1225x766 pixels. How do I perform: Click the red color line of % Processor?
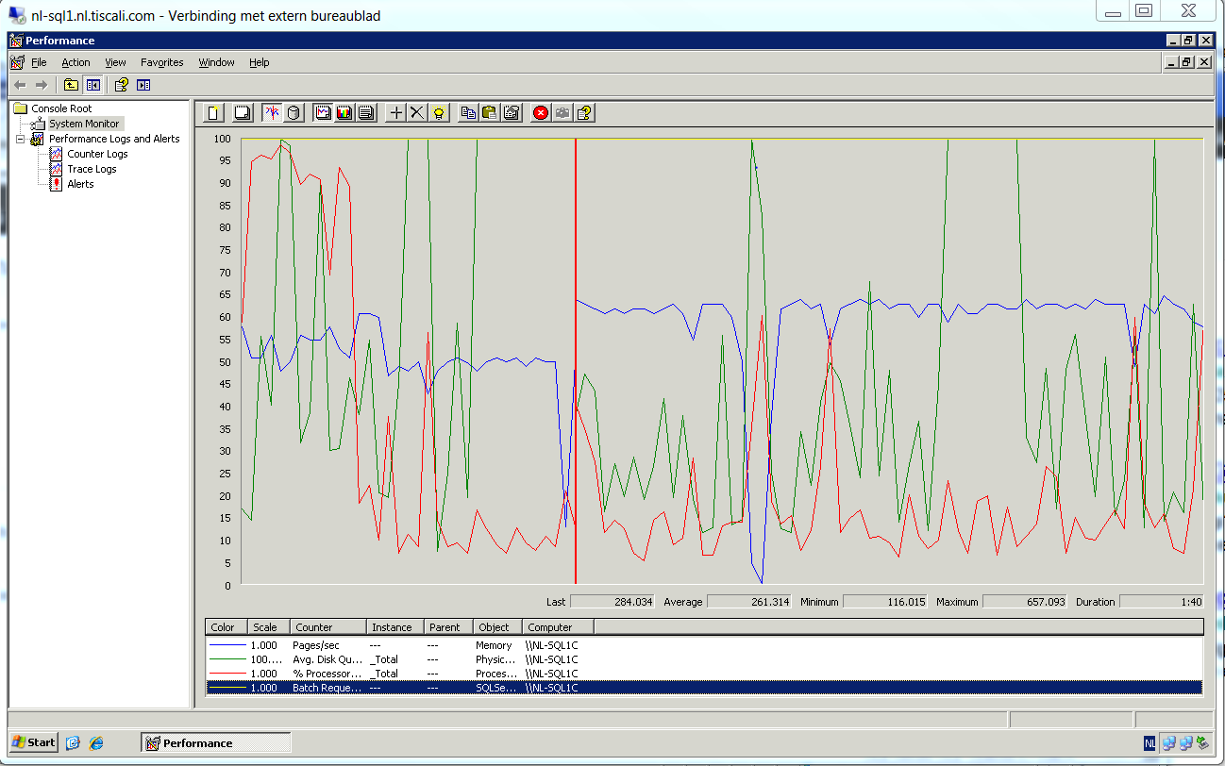click(x=226, y=674)
